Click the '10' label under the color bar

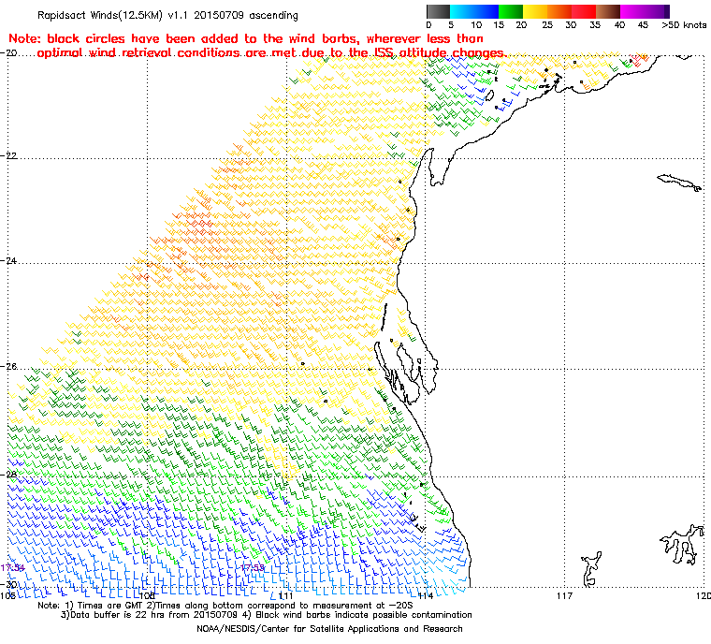pyautogui.click(x=476, y=25)
